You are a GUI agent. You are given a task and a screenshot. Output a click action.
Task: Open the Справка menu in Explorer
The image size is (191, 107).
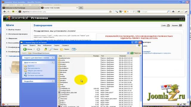coord(65,45)
